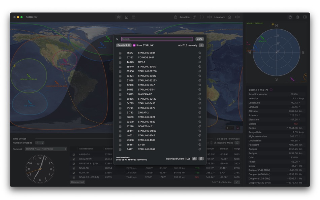This screenshot has width=320, height=200.
Task: Toggle the radar sky view icon
Action: (290, 17)
